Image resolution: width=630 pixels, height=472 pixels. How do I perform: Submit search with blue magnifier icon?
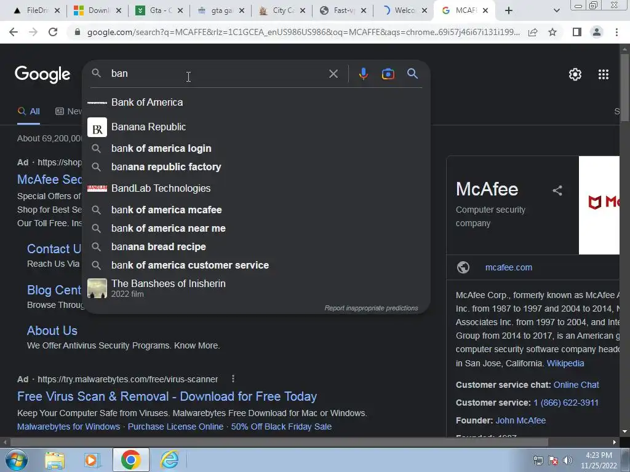point(412,74)
